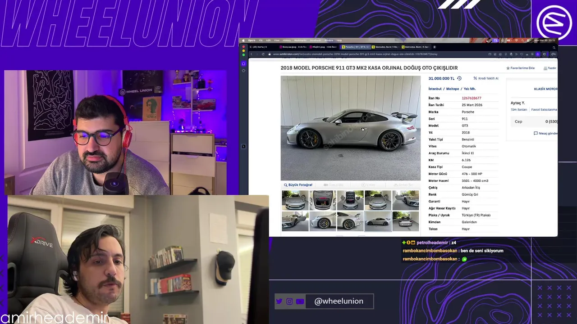Select the rear wheel and wing thumbnail
The width and height of the screenshot is (577, 324).
[x=350, y=221]
